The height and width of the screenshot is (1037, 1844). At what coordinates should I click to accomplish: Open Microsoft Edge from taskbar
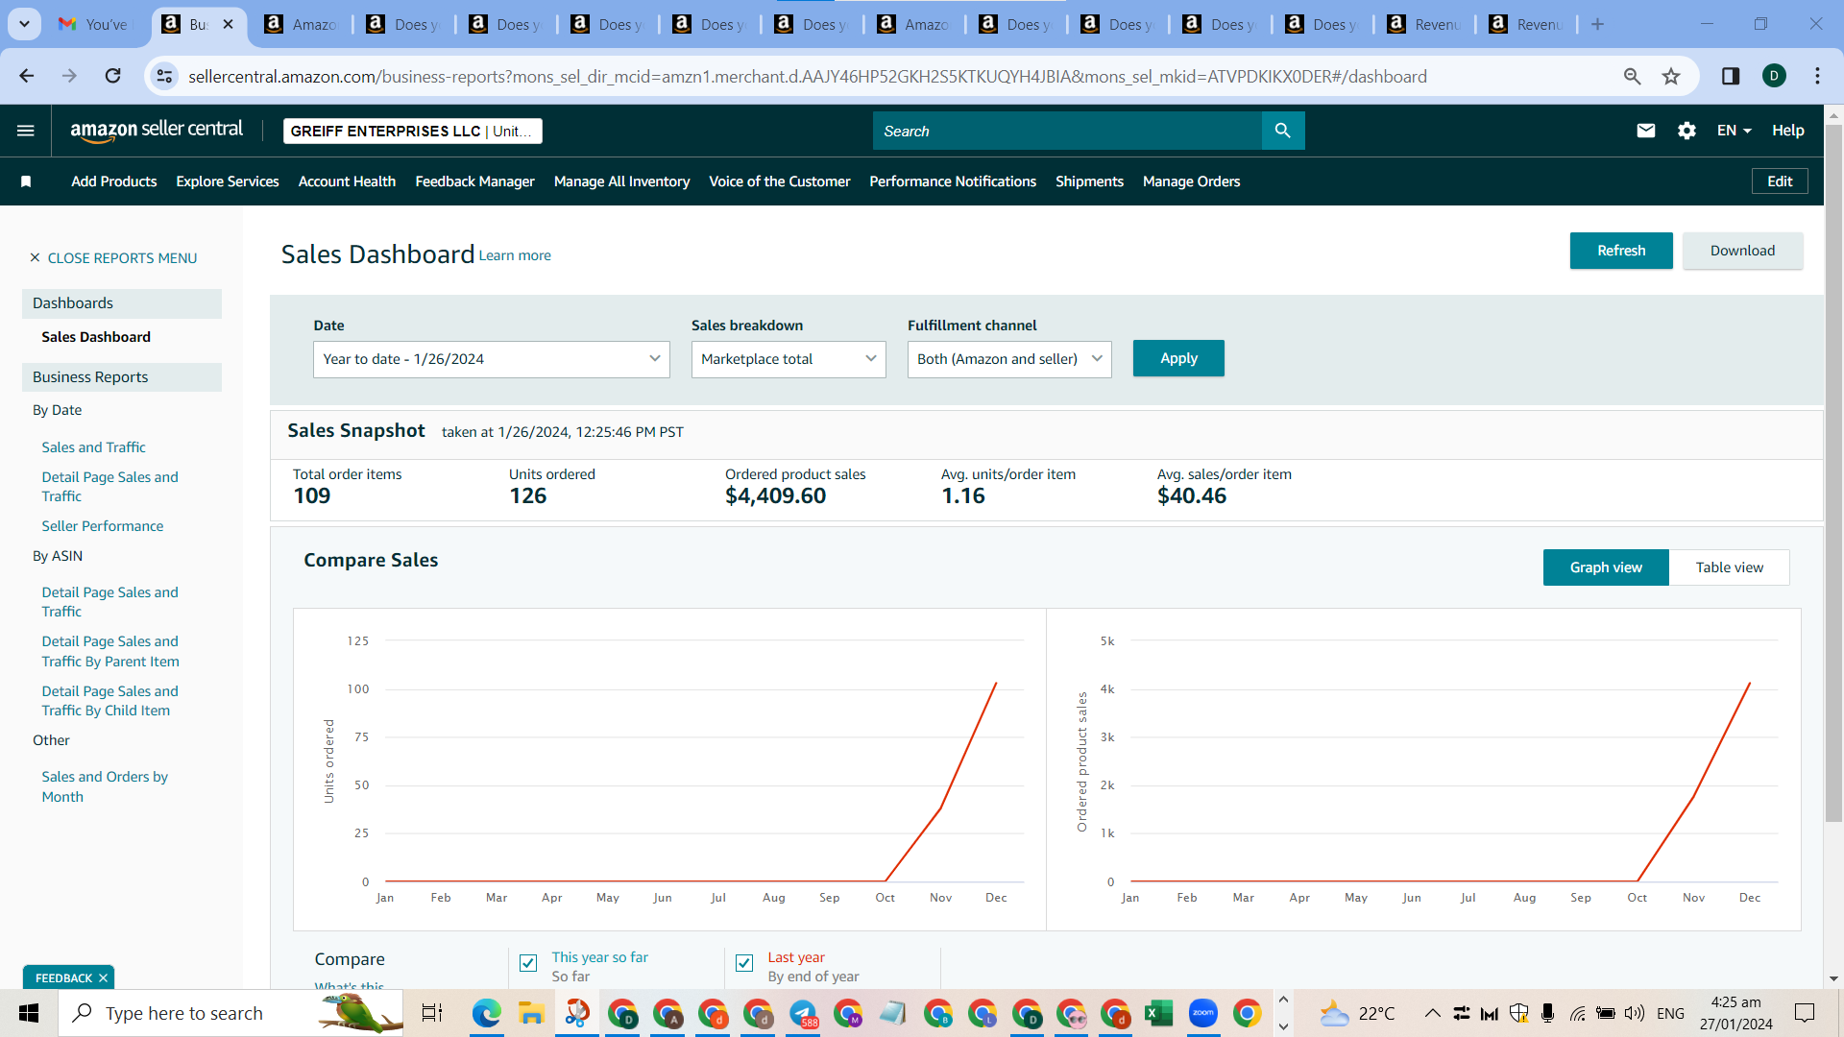(487, 1013)
